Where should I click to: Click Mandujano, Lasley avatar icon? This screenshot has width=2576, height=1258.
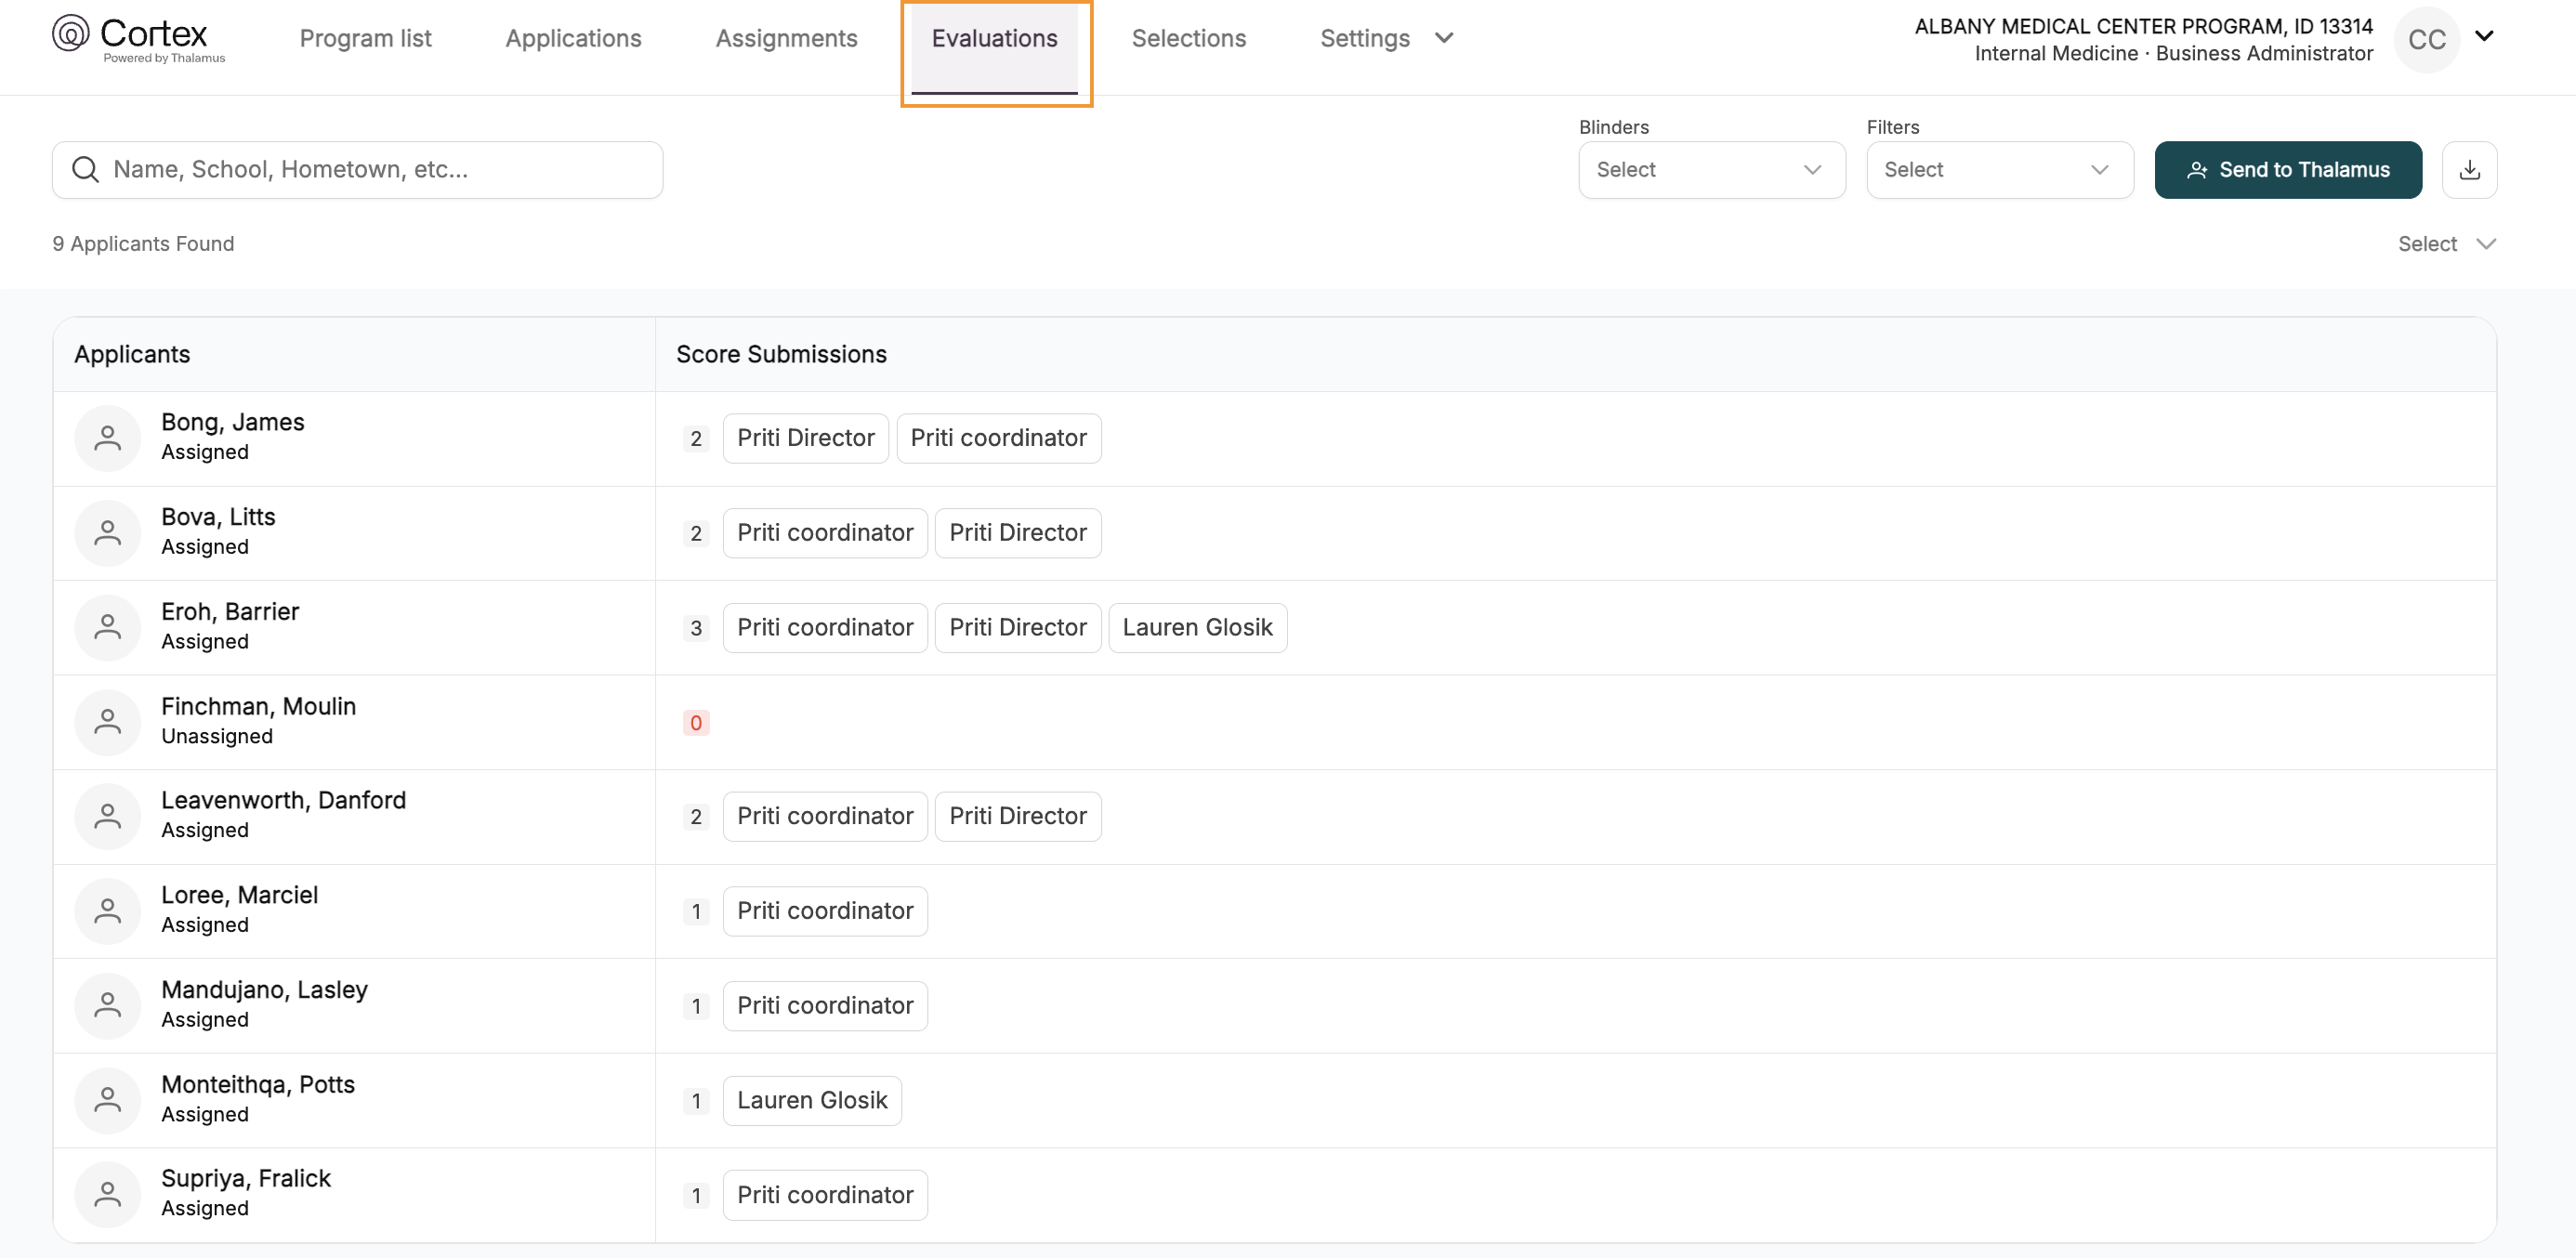pyautogui.click(x=108, y=1006)
